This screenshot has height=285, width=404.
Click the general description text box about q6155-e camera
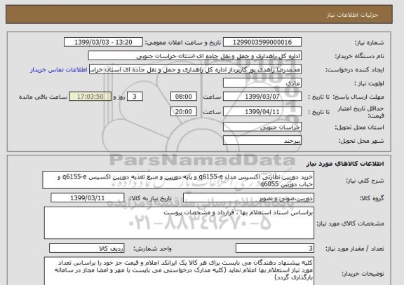[x=178, y=180]
